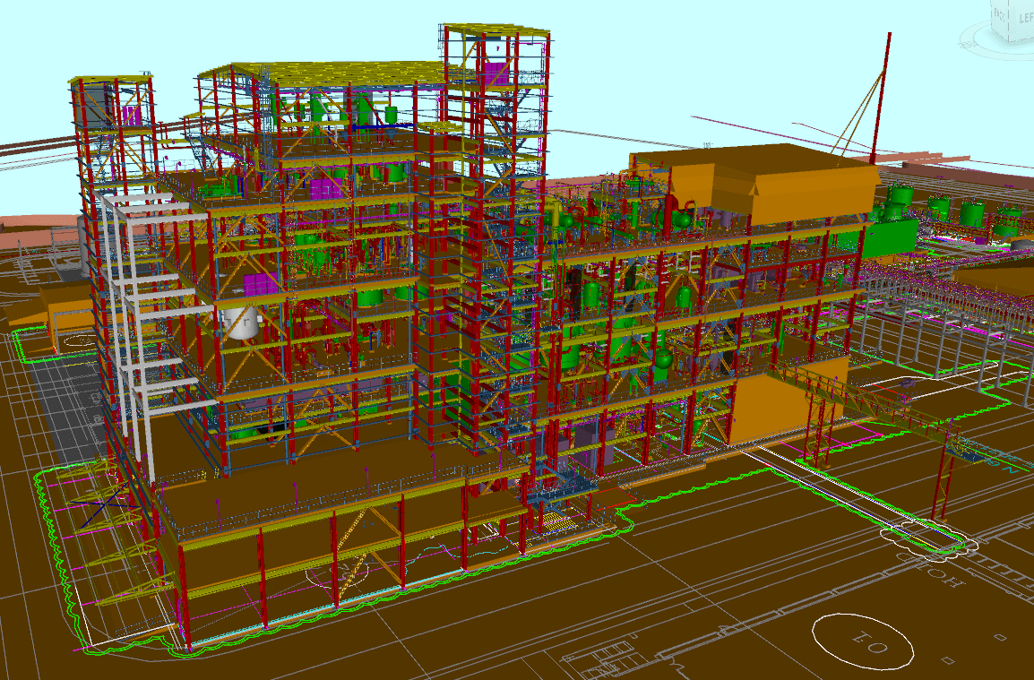1034x680 pixels.
Task: Select the magenta box on the leftmost tower
Action: (132, 115)
